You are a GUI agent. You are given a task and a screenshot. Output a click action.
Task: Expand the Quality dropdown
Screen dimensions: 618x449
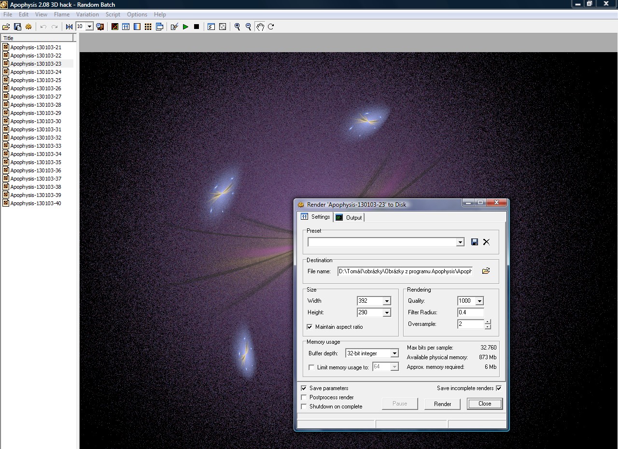479,301
